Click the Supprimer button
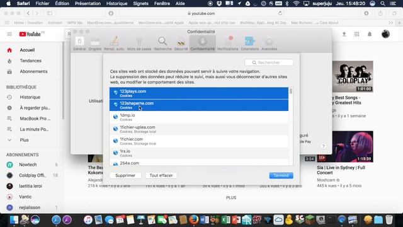The image size is (403, 227). (125, 175)
